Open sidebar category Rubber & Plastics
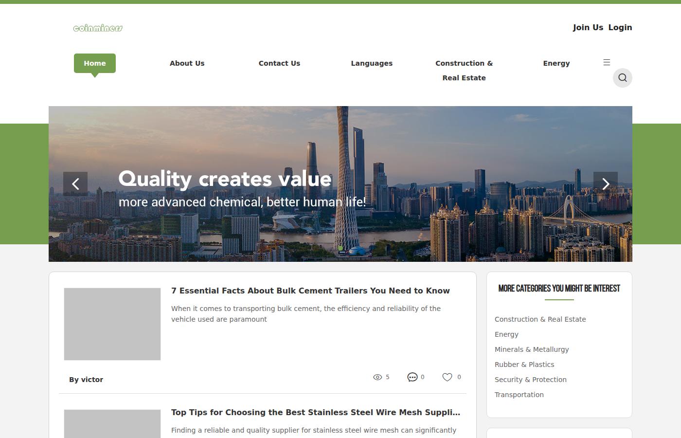681x438 pixels. point(524,365)
